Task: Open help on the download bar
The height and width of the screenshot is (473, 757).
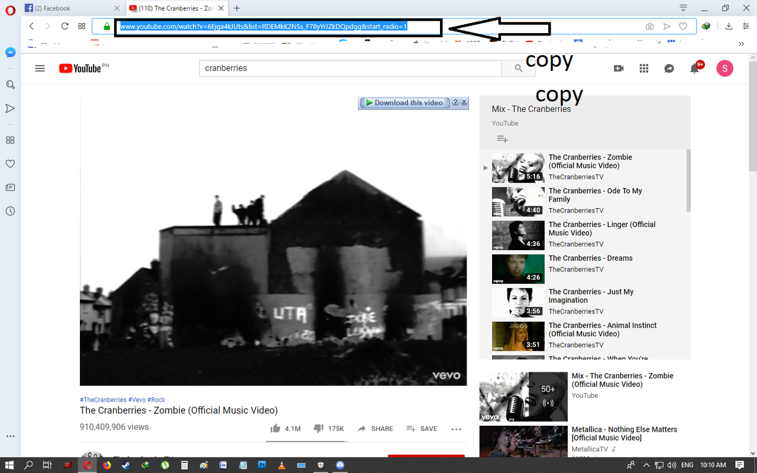Action: coord(455,102)
